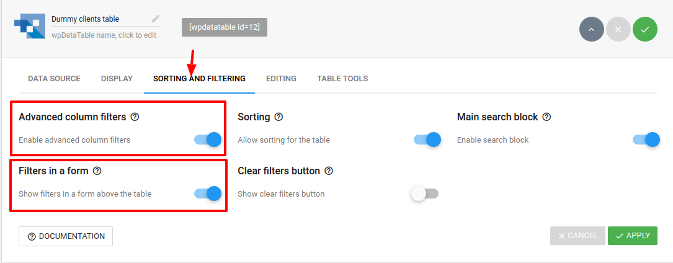
Task: Enable Show clear filters button toggle
Action: pyautogui.click(x=424, y=194)
